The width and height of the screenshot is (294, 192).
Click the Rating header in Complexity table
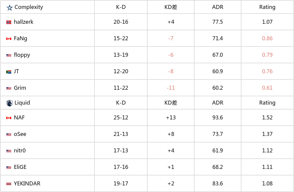point(267,7)
